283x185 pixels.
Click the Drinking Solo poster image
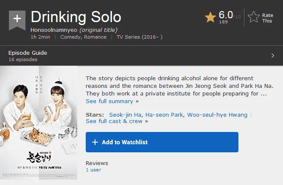click(39, 123)
